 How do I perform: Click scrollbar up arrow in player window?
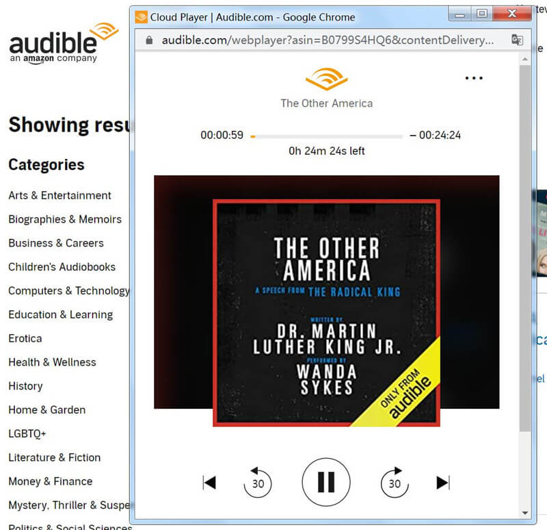(524, 59)
